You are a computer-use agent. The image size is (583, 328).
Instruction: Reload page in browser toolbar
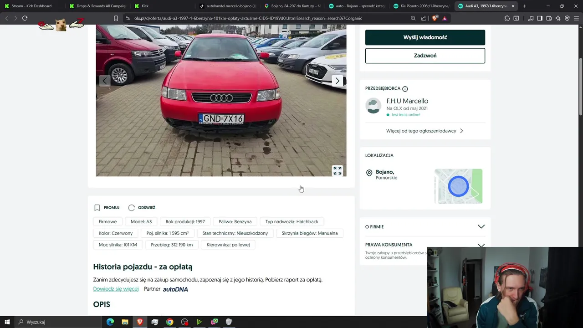coord(25,18)
